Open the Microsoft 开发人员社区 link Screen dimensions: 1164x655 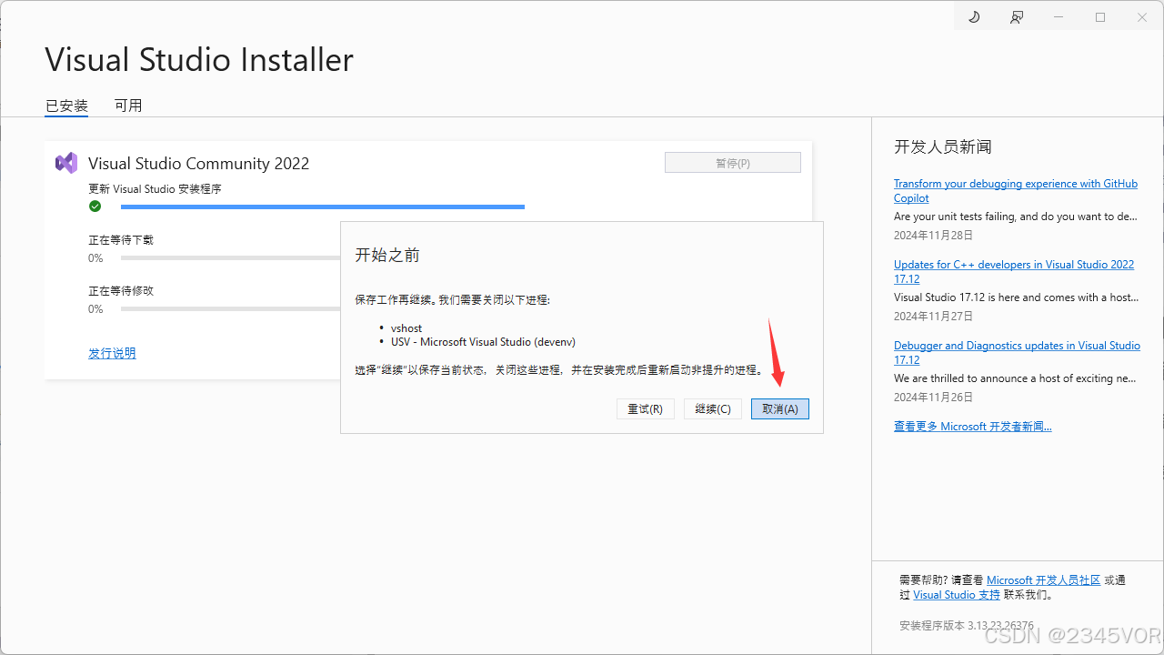[1043, 579]
